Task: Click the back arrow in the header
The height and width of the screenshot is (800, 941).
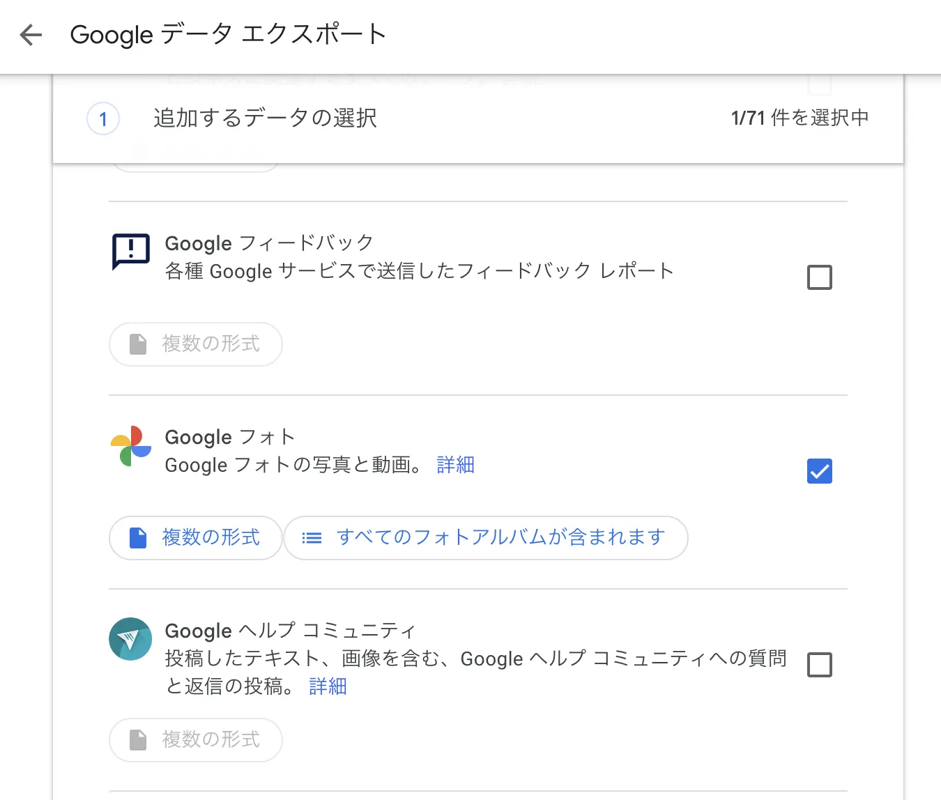Action: pos(30,34)
